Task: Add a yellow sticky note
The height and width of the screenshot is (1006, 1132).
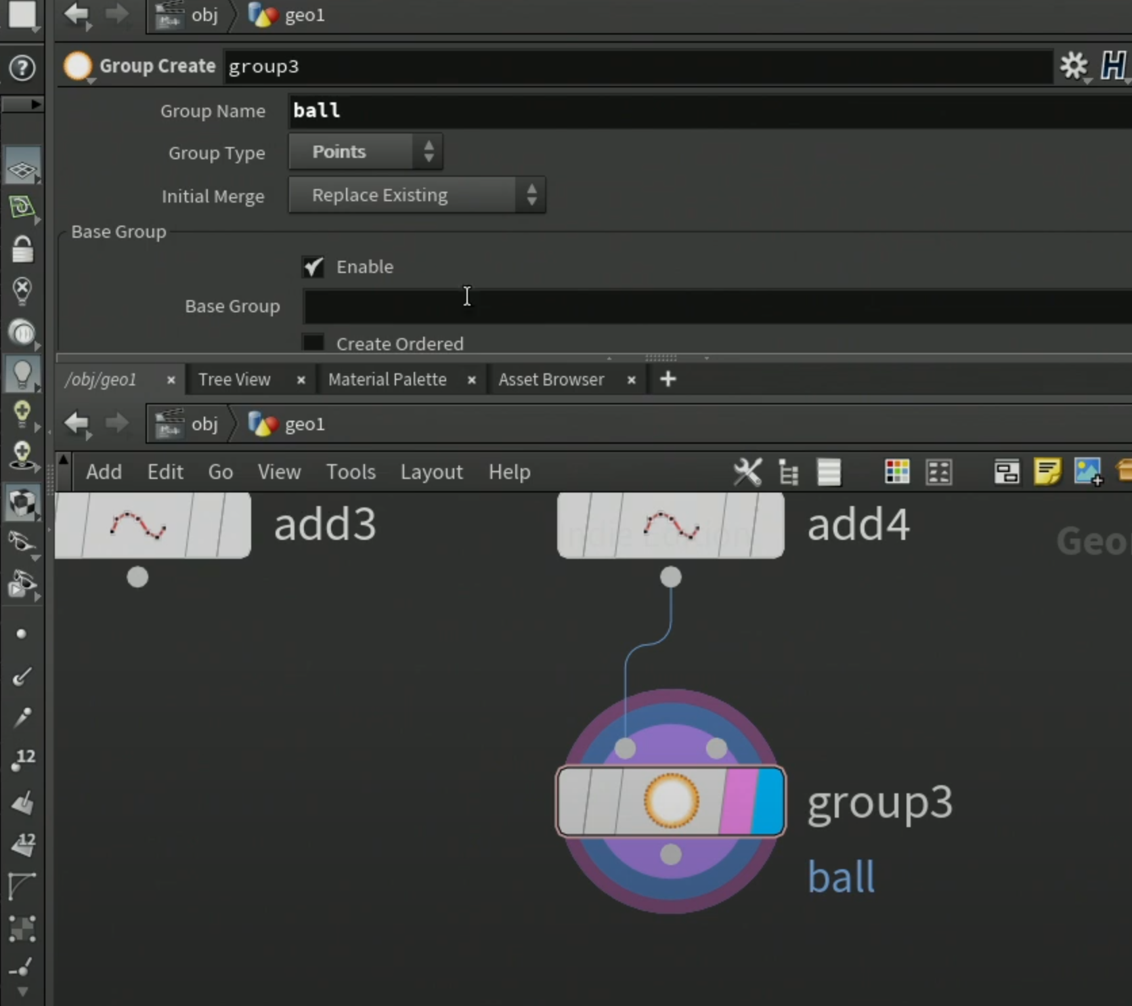Action: (x=1047, y=472)
